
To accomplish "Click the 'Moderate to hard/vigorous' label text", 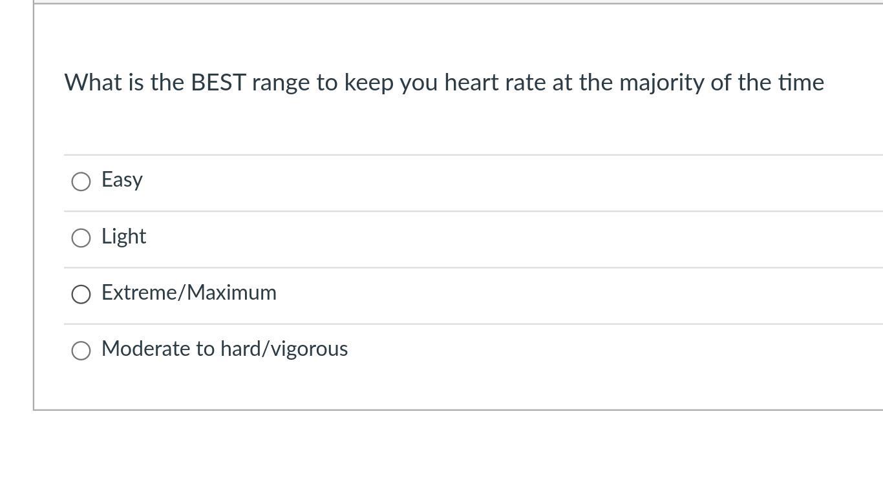I will click(224, 349).
